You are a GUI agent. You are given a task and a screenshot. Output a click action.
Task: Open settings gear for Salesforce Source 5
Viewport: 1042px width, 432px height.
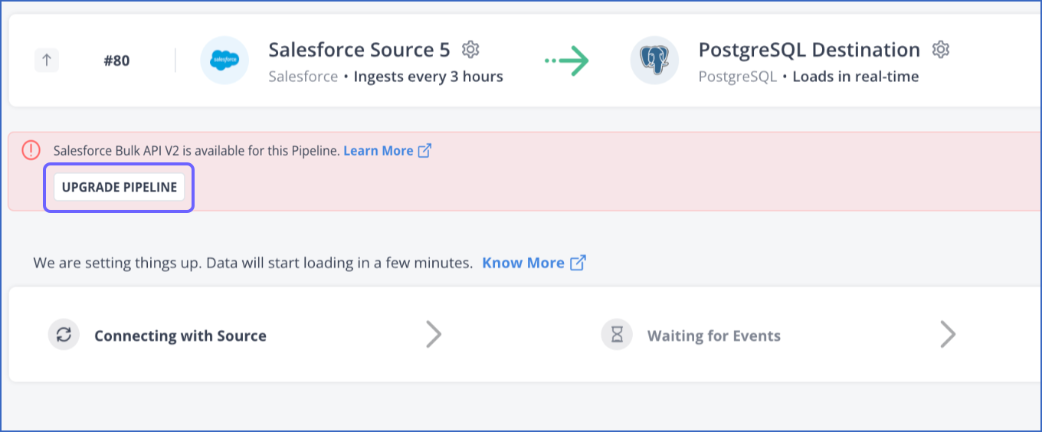tap(470, 50)
